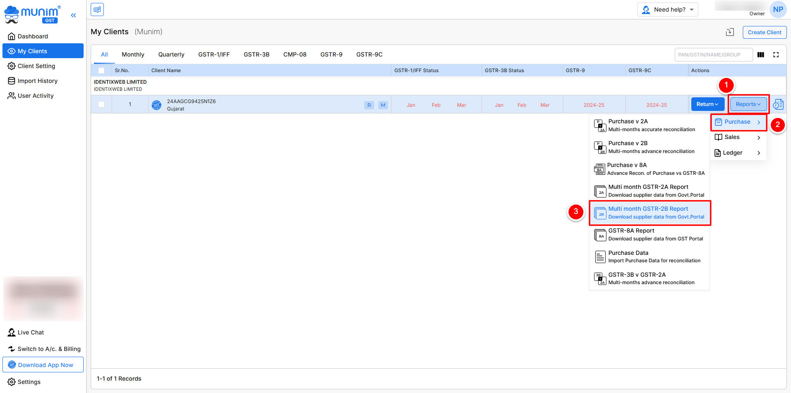Click the notes icon in top bar
Image resolution: width=791 pixels, height=393 pixels.
97,9
